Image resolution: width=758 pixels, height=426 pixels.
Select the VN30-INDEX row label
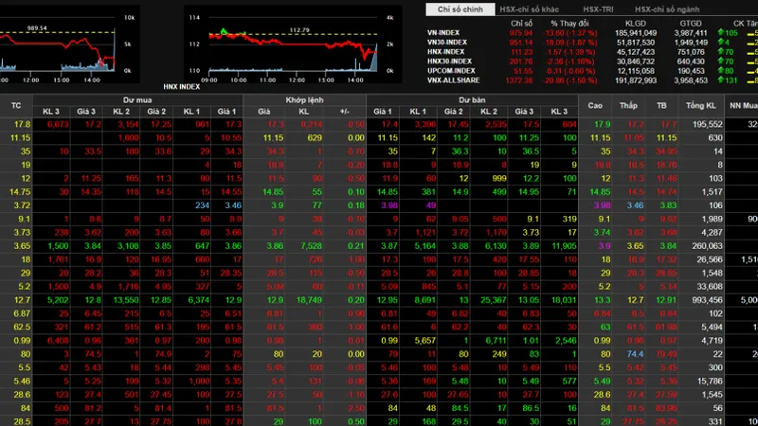point(447,43)
